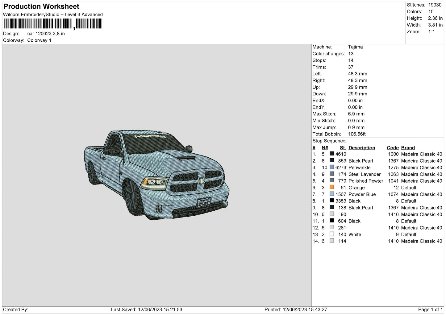446x315 pixels.
Task: Click the Brand column header
Action: coord(408,148)
